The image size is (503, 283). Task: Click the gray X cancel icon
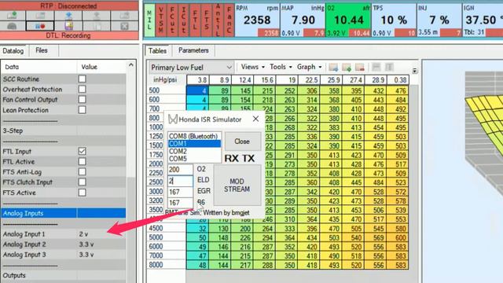point(124,26)
